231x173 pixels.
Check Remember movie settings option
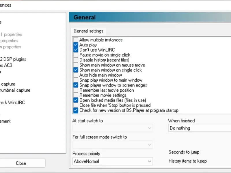point(76,95)
